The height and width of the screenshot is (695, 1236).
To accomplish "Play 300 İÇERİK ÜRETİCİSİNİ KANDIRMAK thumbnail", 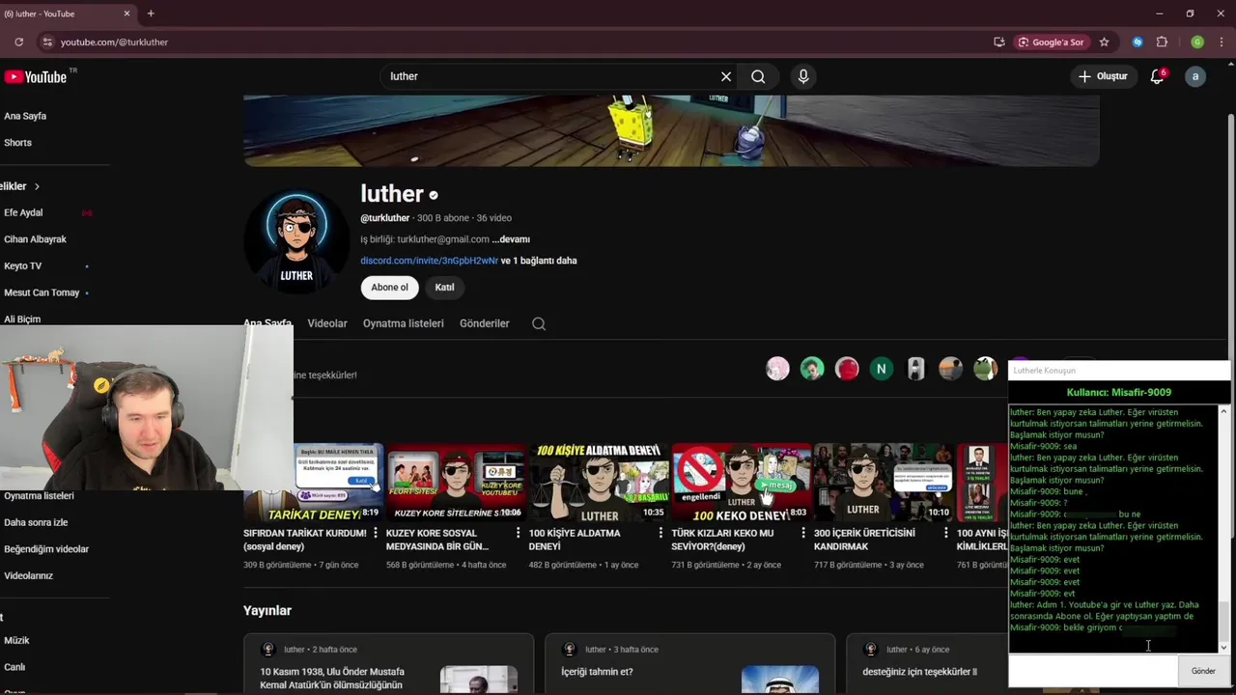I will point(883,483).
